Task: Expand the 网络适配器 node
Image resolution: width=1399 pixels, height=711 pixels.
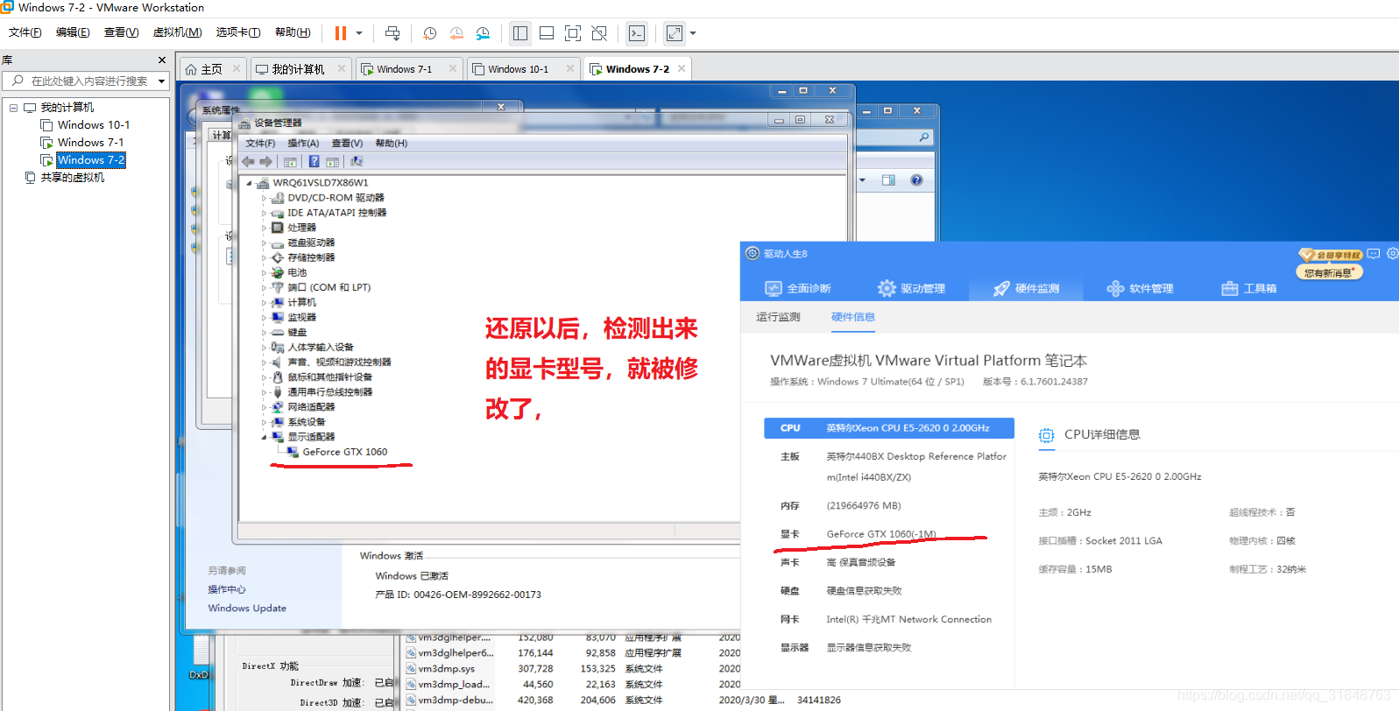Action: [x=264, y=407]
